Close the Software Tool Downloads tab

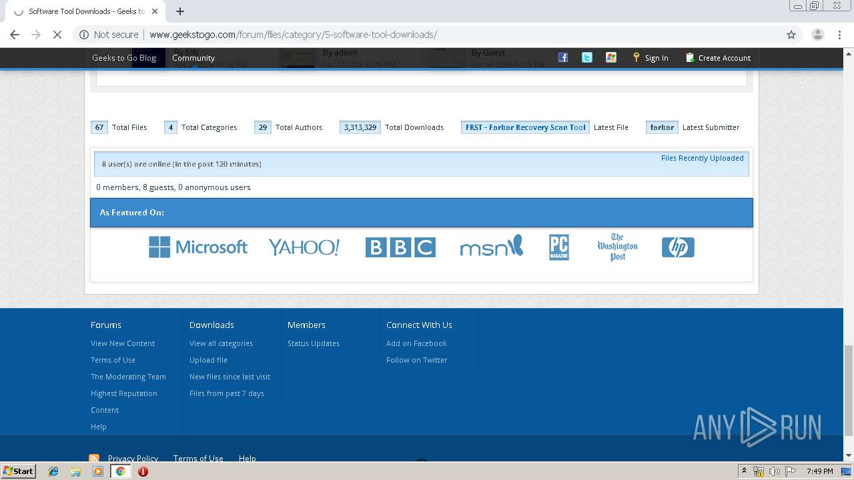(155, 11)
